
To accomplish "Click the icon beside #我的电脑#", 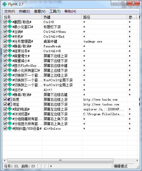I will click(x=10, y=109).
